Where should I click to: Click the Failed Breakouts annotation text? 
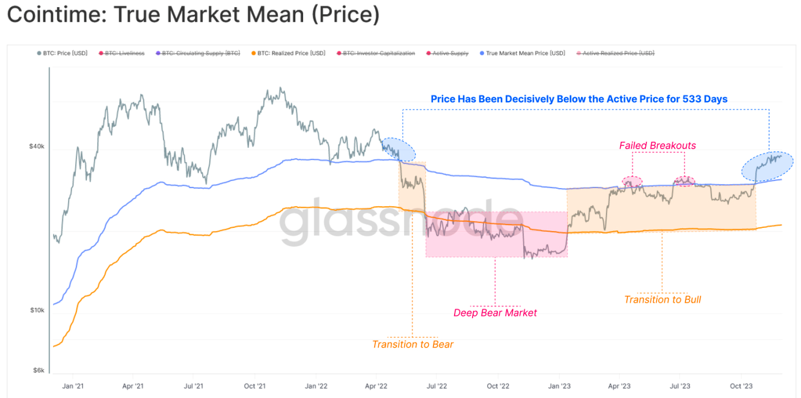(657, 145)
